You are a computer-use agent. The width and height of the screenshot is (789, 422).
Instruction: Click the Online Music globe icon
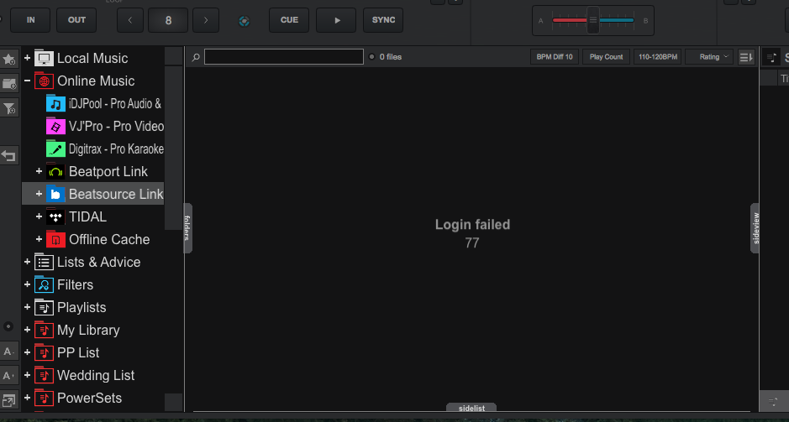tap(44, 81)
